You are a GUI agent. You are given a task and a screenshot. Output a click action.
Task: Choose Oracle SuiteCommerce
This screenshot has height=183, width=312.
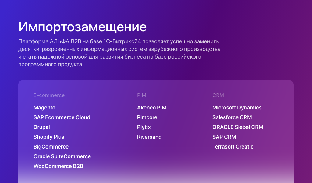[x=62, y=156]
